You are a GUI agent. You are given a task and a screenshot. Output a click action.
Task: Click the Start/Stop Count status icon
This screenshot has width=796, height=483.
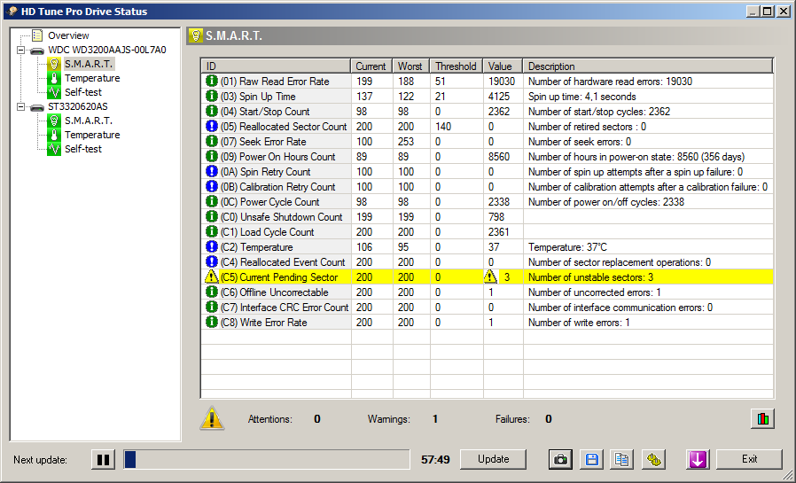click(211, 111)
